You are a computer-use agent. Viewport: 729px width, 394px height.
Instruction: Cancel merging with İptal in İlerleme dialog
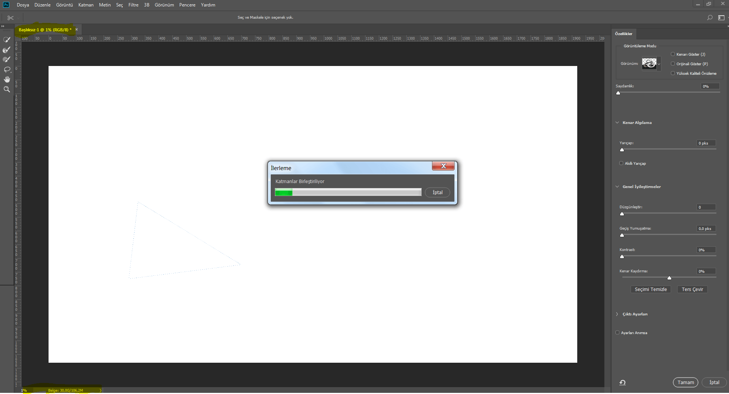point(437,193)
